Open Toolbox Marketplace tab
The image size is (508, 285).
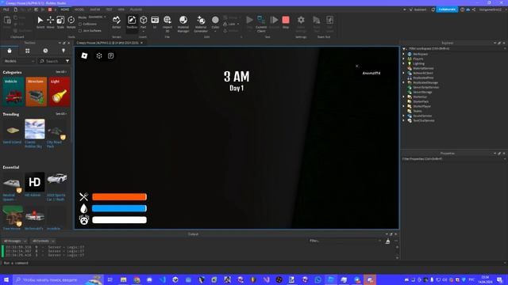point(10,51)
